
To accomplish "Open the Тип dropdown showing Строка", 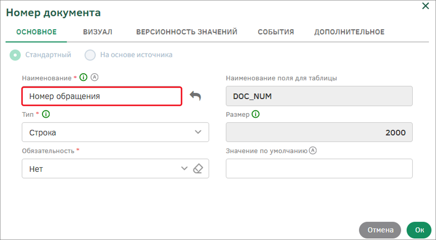I will (x=115, y=132).
